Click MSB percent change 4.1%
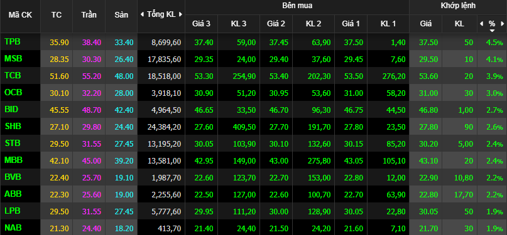The height and width of the screenshot is (235, 507). pyautogui.click(x=494, y=60)
